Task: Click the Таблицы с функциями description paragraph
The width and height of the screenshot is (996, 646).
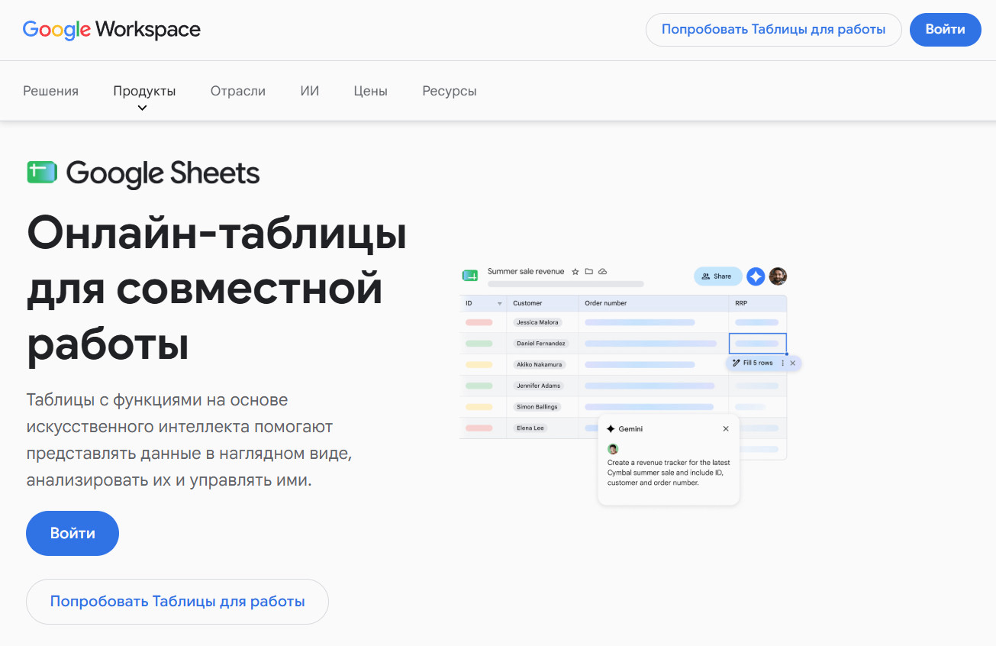Action: point(189,441)
